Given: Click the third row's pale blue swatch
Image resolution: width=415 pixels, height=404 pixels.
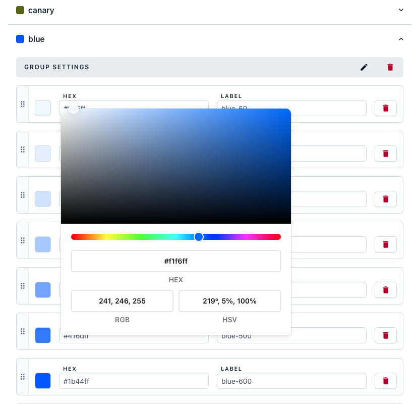Looking at the screenshot, I should tap(43, 199).
